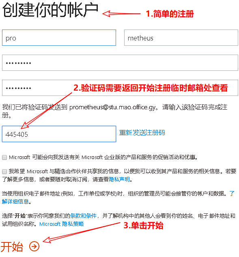Click the 创建你的帐户 page heading
239x257 pixels.
(50, 10)
